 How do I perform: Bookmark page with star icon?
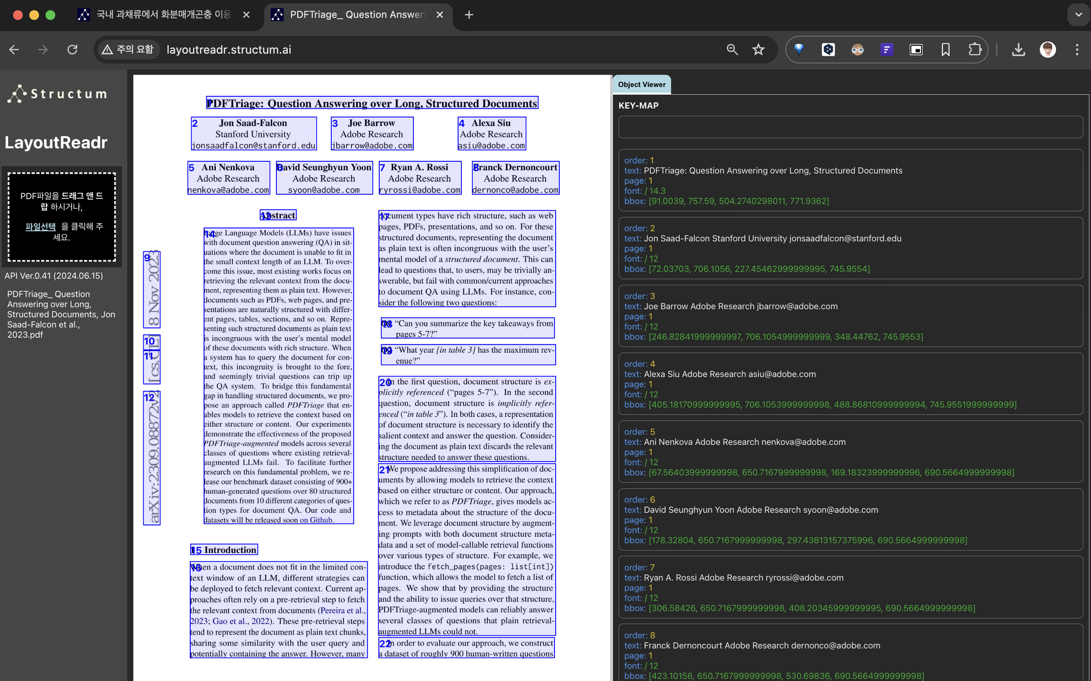pos(758,50)
